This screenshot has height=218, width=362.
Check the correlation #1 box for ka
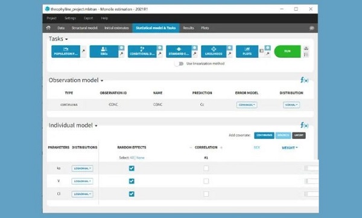(x=206, y=168)
